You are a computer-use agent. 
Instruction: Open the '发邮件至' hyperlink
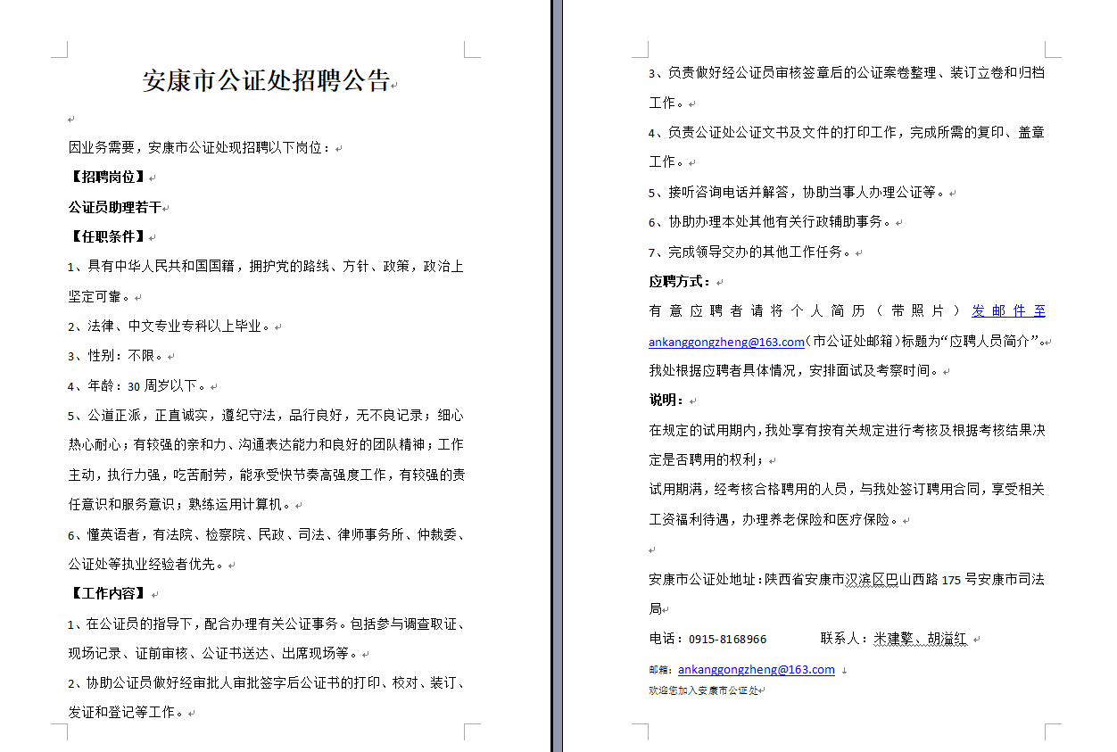pyautogui.click(x=1008, y=310)
